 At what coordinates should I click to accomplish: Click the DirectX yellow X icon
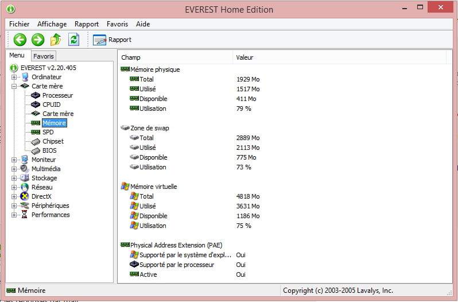point(25,196)
